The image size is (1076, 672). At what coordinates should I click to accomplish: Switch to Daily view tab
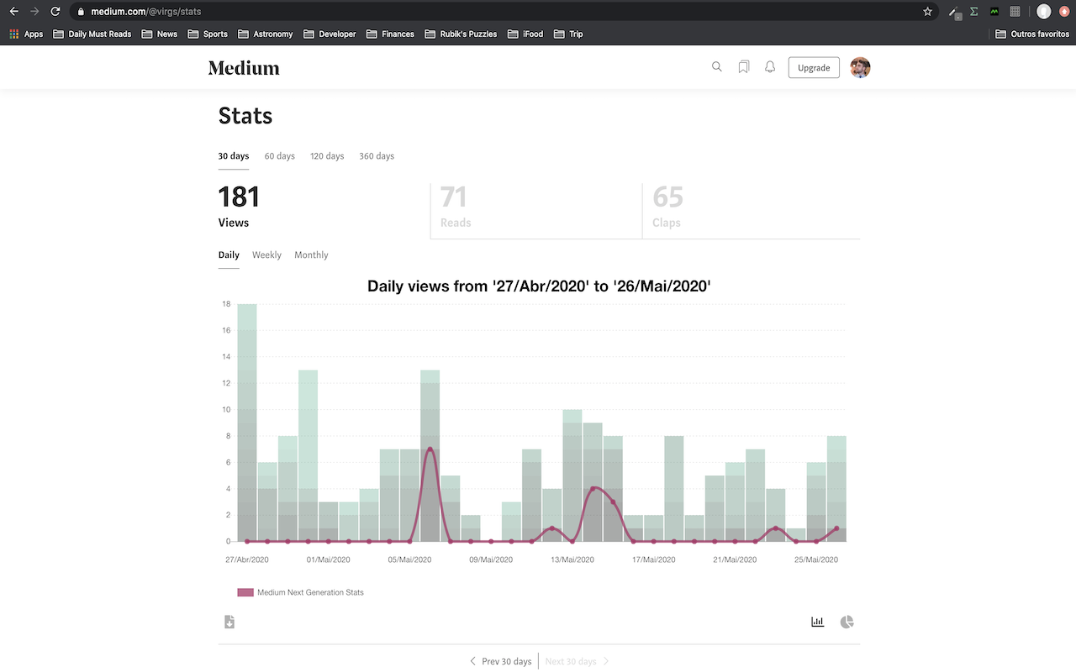pyautogui.click(x=229, y=255)
